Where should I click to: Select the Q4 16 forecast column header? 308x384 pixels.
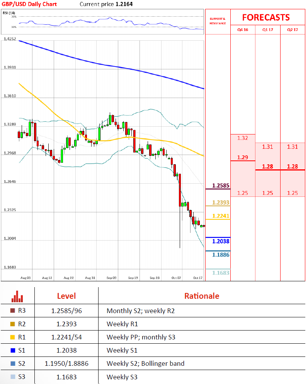coord(243,29)
